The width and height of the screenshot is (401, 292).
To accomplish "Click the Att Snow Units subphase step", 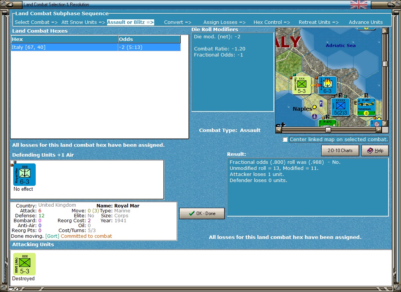I will pyautogui.click(x=83, y=22).
